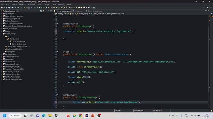Click demo_testng package in breadcrumb

pyautogui.click(x=83, y=14)
